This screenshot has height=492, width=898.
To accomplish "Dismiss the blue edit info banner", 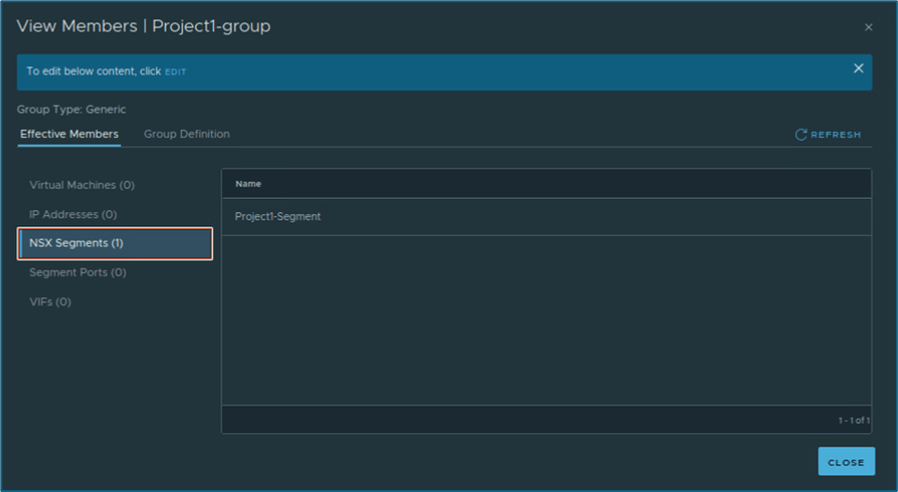I will pos(858,69).
